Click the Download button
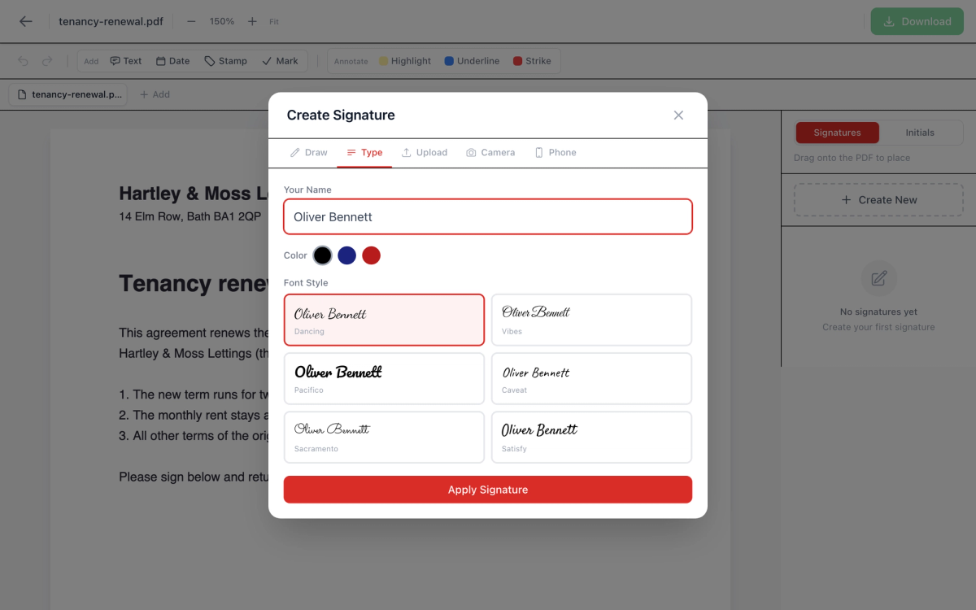 (917, 21)
